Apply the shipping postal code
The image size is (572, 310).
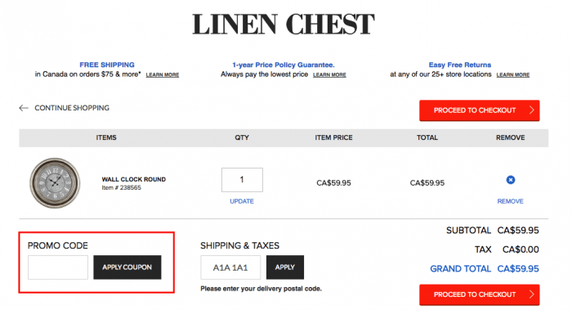[285, 267]
